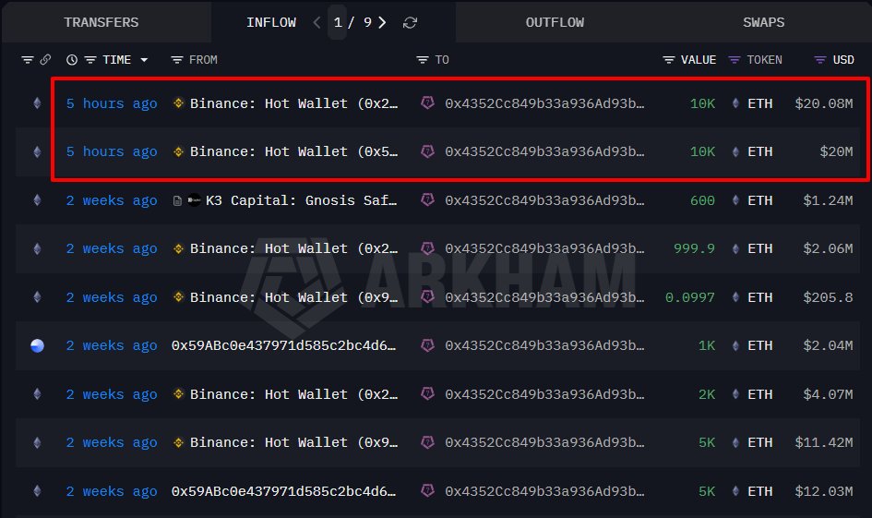This screenshot has height=518, width=872.
Task: Open Binance Hot Wallet (0x5… sender
Action: click(x=294, y=152)
